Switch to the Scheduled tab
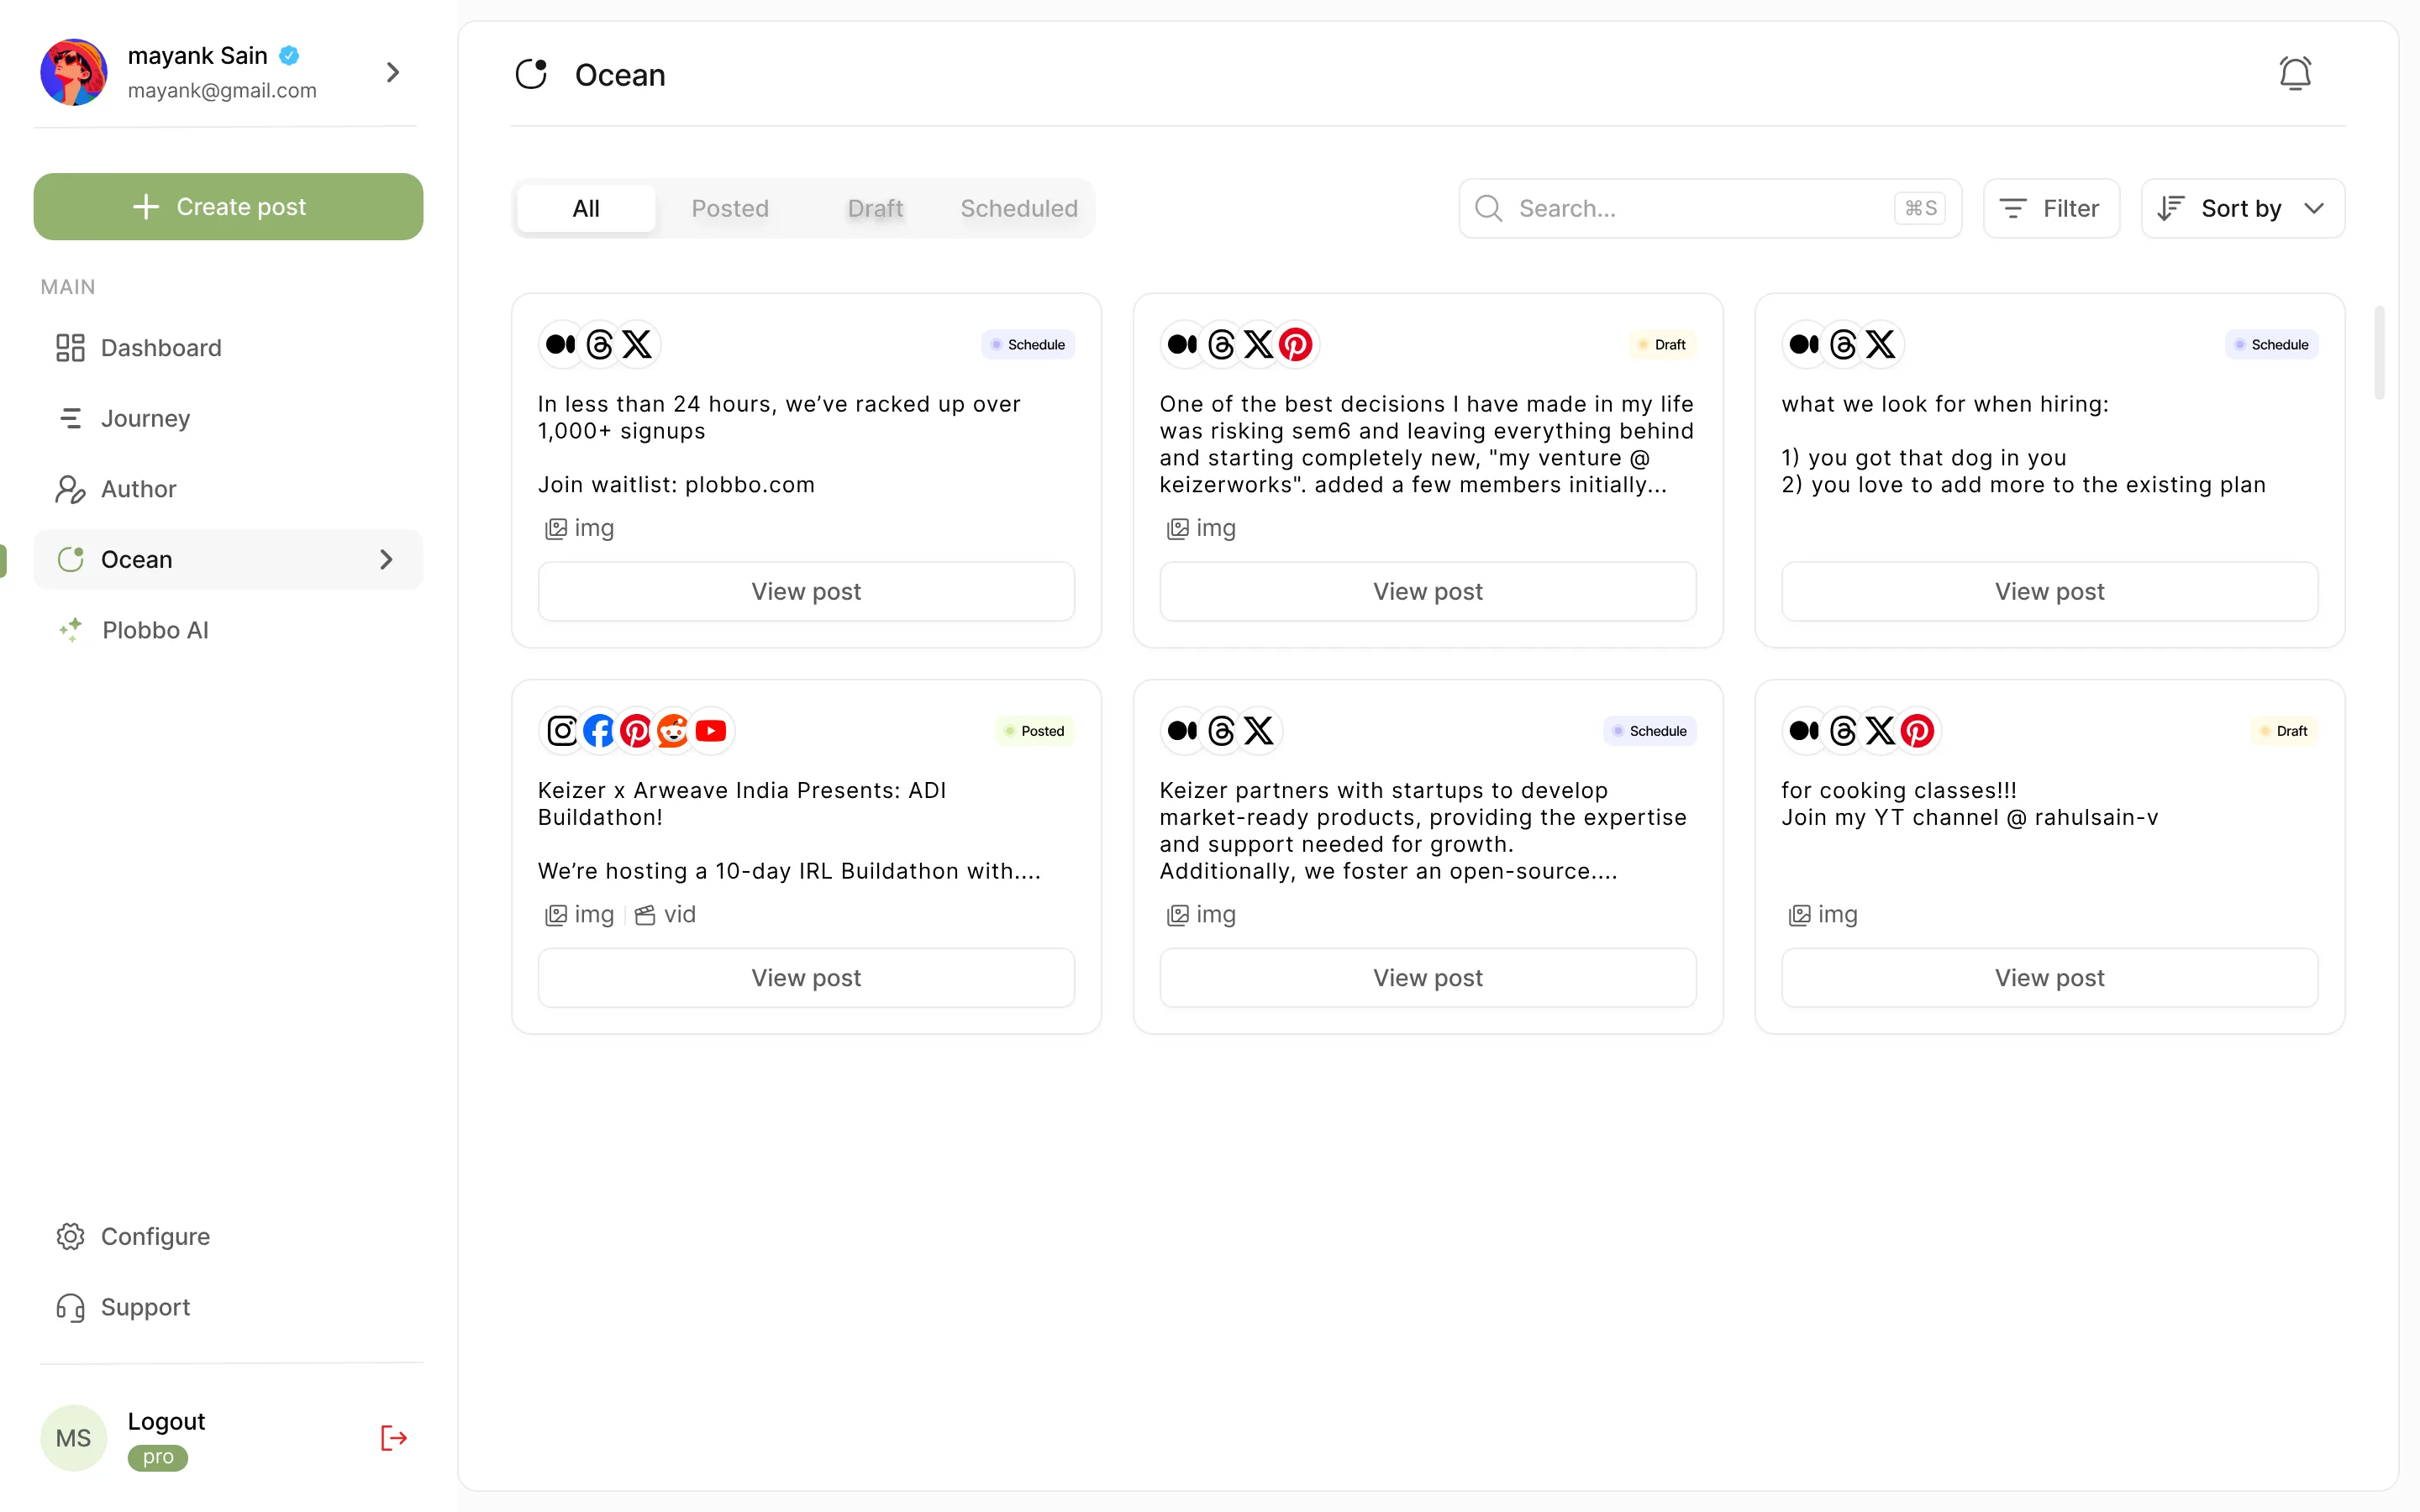Screen dimensions: 2420x1512 tap(1019, 208)
